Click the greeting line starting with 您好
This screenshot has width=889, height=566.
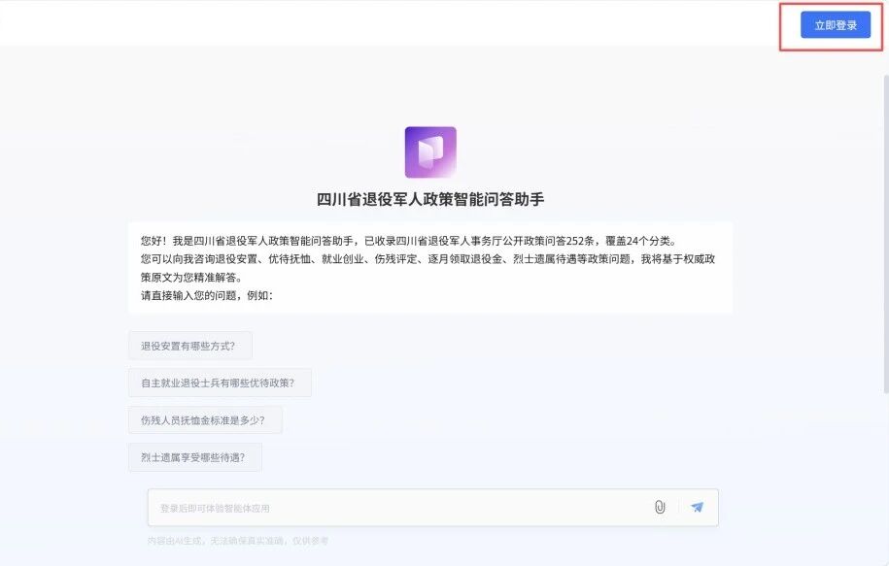tap(408, 241)
